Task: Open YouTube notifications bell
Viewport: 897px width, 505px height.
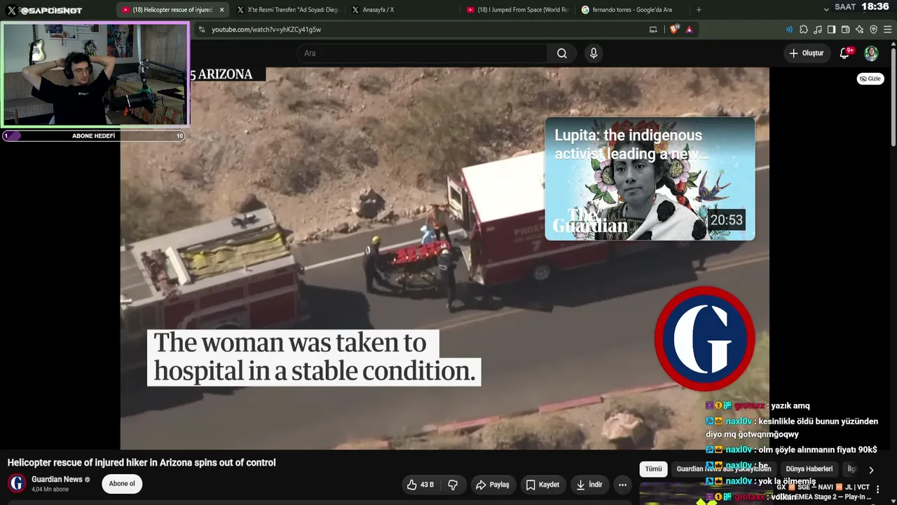Action: click(x=845, y=53)
